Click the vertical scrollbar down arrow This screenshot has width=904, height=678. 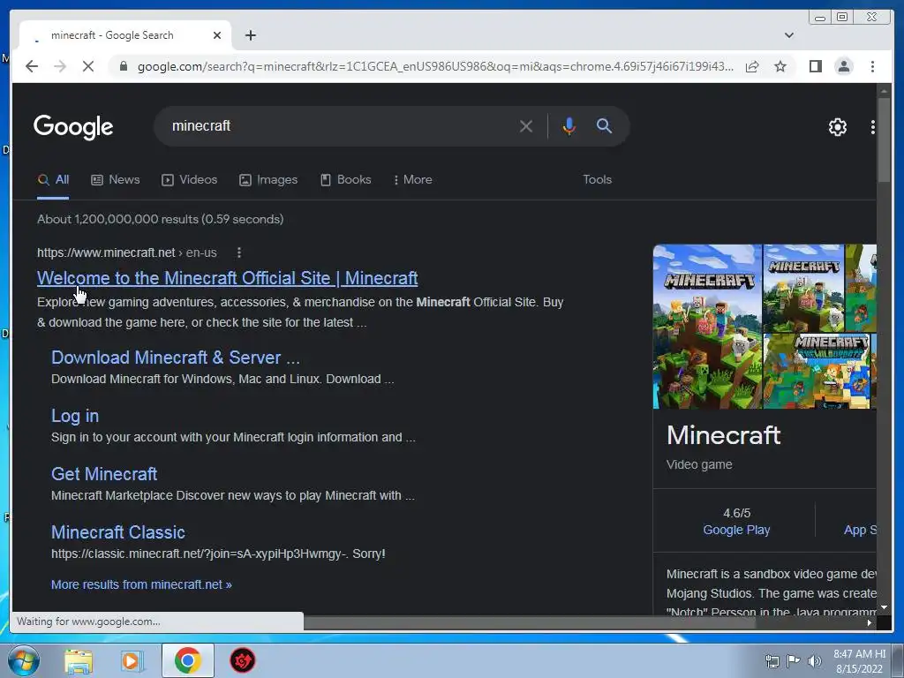[x=883, y=607]
